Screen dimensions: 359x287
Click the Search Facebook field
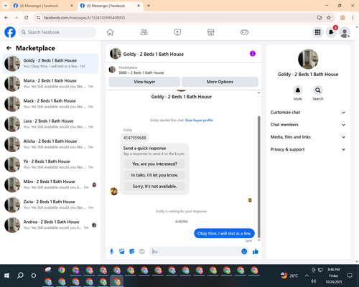(x=57, y=32)
